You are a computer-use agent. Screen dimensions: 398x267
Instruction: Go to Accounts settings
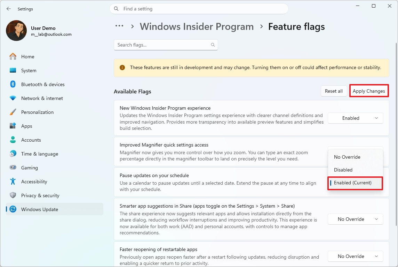tap(55, 140)
